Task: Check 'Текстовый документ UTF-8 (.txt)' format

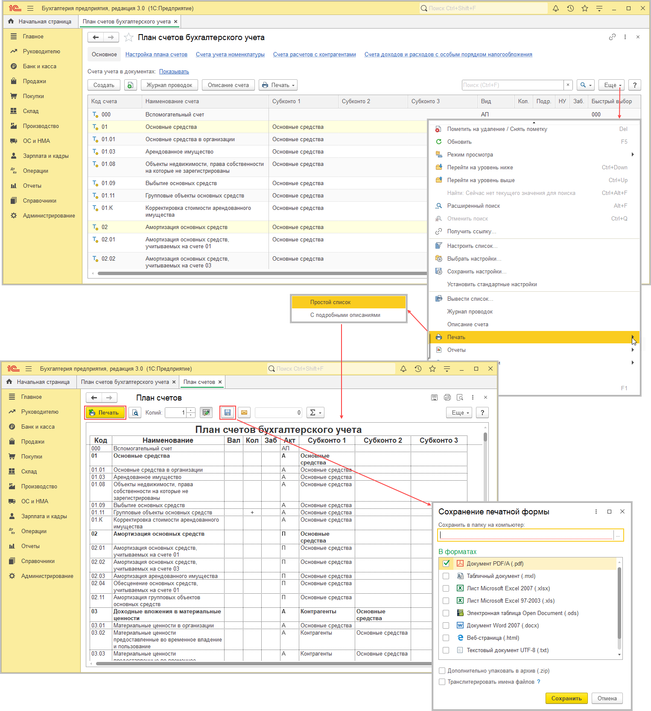Action: click(x=446, y=650)
